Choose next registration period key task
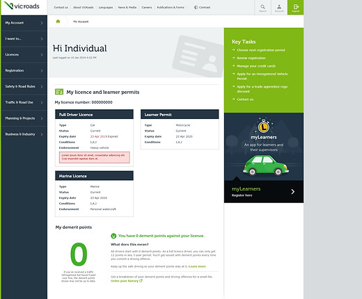This screenshot has height=299, width=362. (x=261, y=50)
